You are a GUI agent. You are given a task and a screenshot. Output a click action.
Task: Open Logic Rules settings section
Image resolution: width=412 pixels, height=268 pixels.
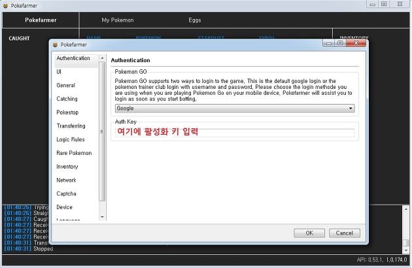coord(71,139)
